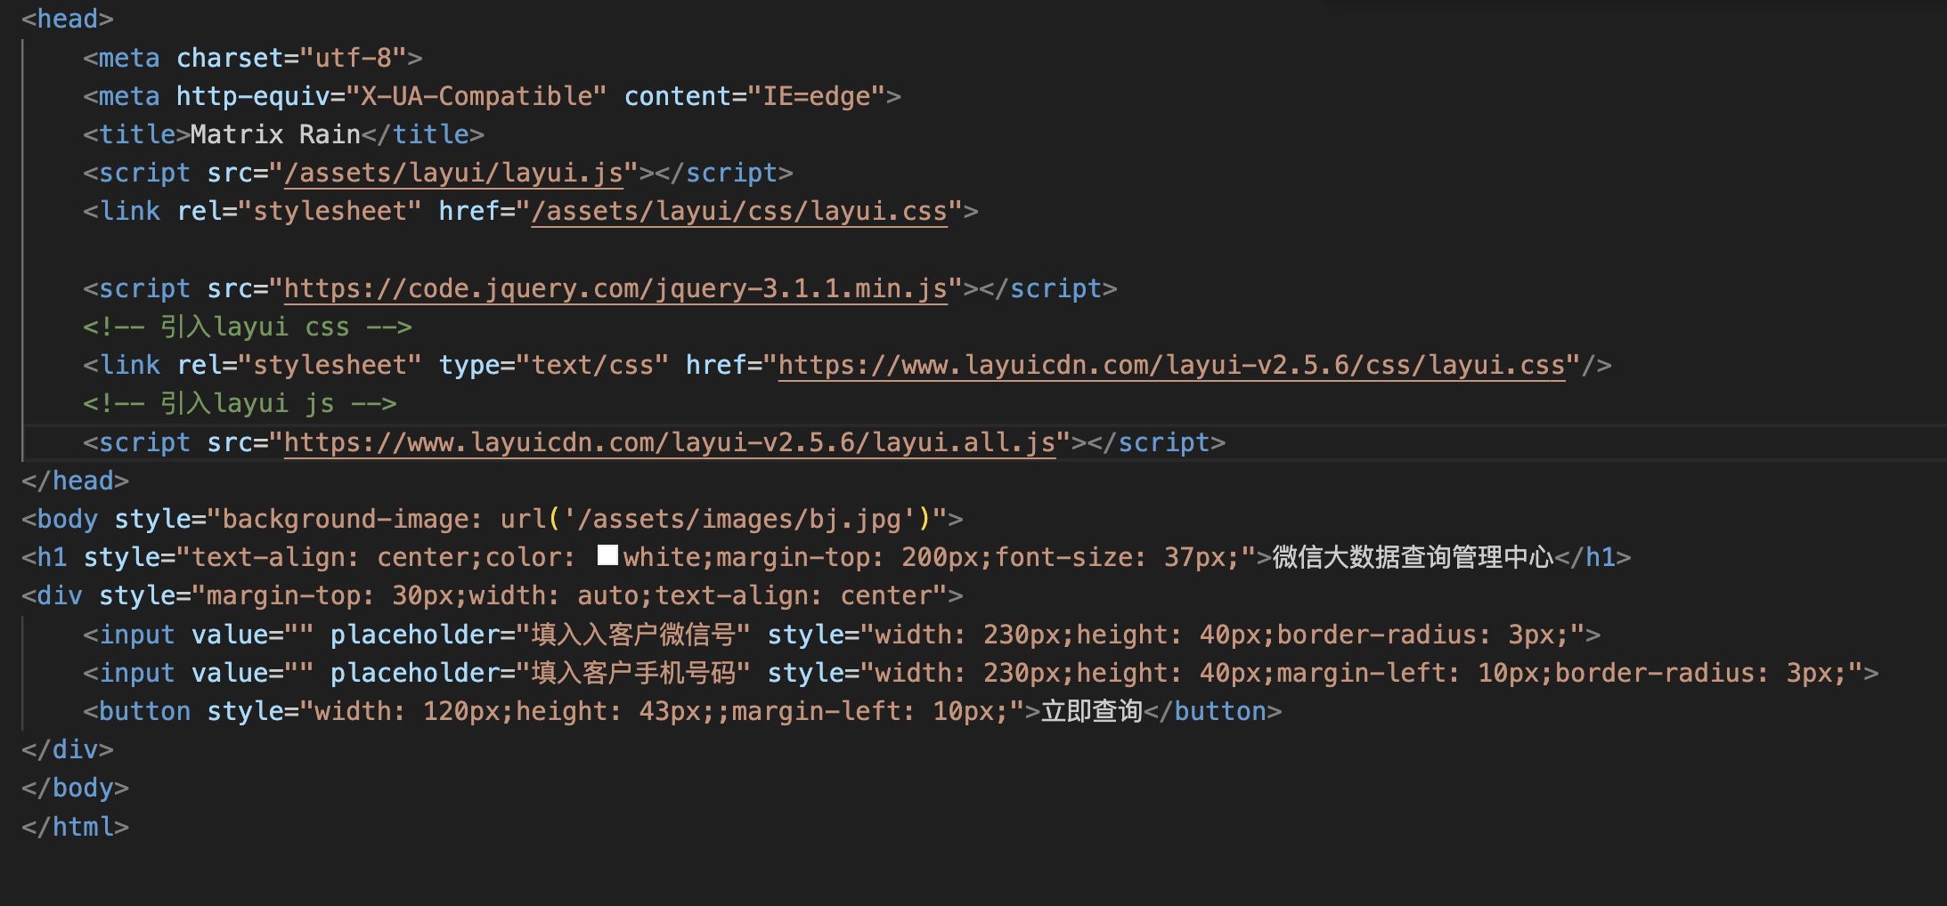Click the utf-8 charset value
This screenshot has width=1947, height=906.
click(x=354, y=58)
